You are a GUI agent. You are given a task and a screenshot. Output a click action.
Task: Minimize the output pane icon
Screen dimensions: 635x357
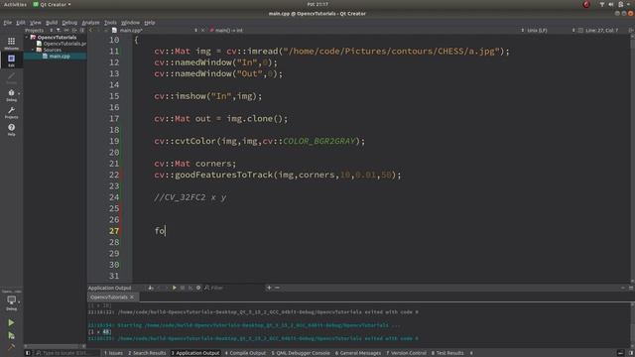coord(623,288)
